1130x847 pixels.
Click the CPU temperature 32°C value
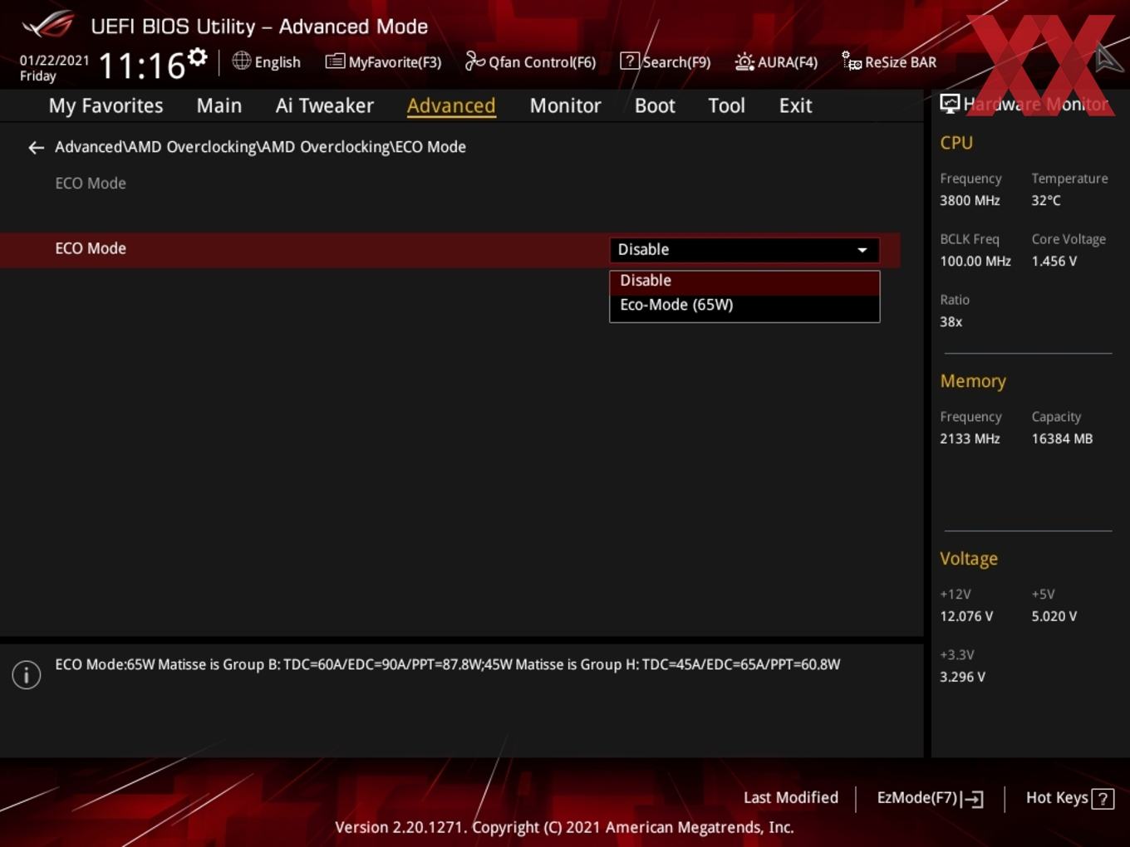pos(1046,200)
